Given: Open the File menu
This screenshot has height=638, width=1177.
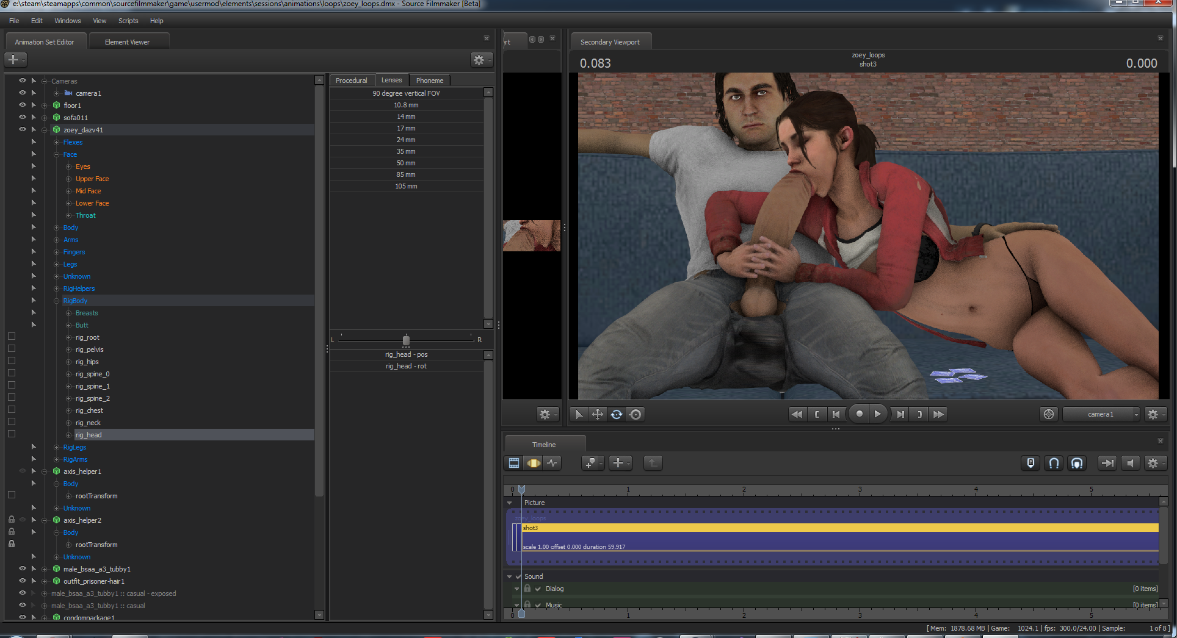Looking at the screenshot, I should point(14,21).
